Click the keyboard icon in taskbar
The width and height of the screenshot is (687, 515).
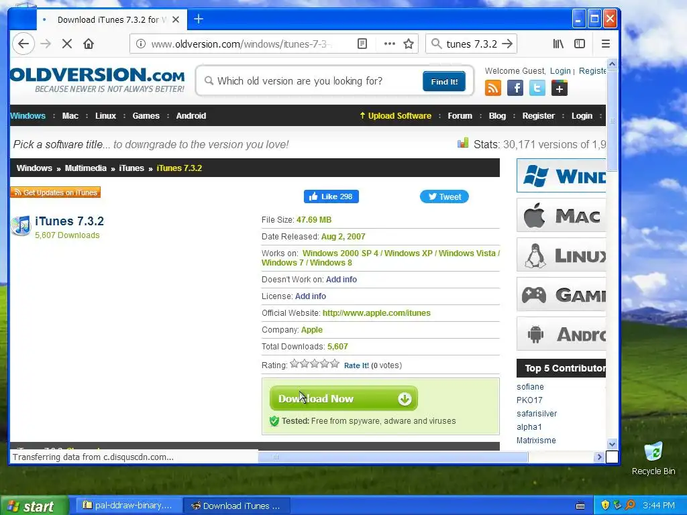click(580, 506)
